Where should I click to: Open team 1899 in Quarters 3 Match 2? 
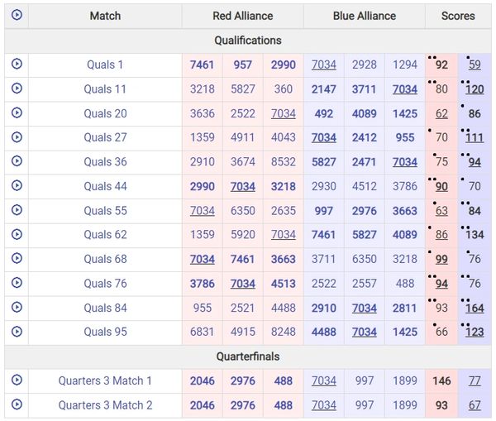click(405, 405)
